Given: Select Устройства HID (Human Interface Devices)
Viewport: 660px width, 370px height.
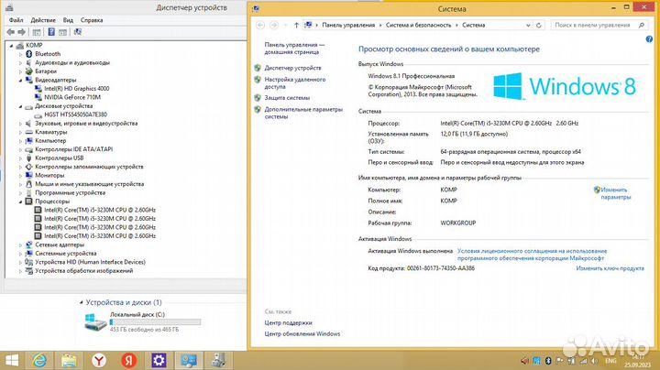Looking at the screenshot, I should click(x=90, y=262).
